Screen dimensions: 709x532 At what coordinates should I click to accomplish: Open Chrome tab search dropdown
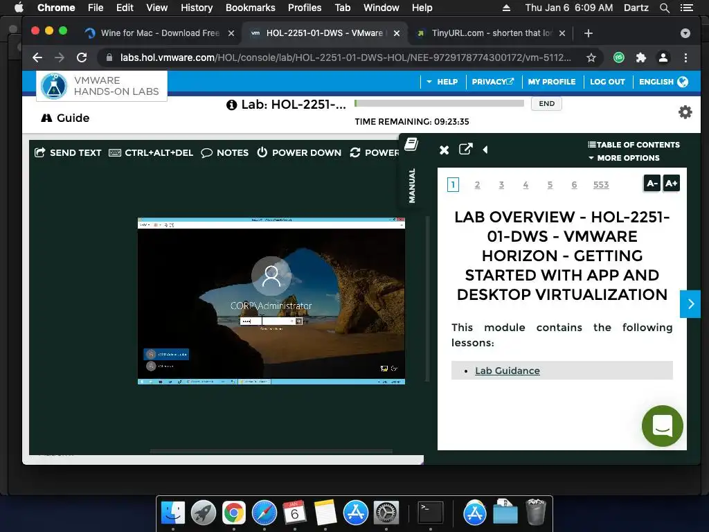pyautogui.click(x=685, y=33)
